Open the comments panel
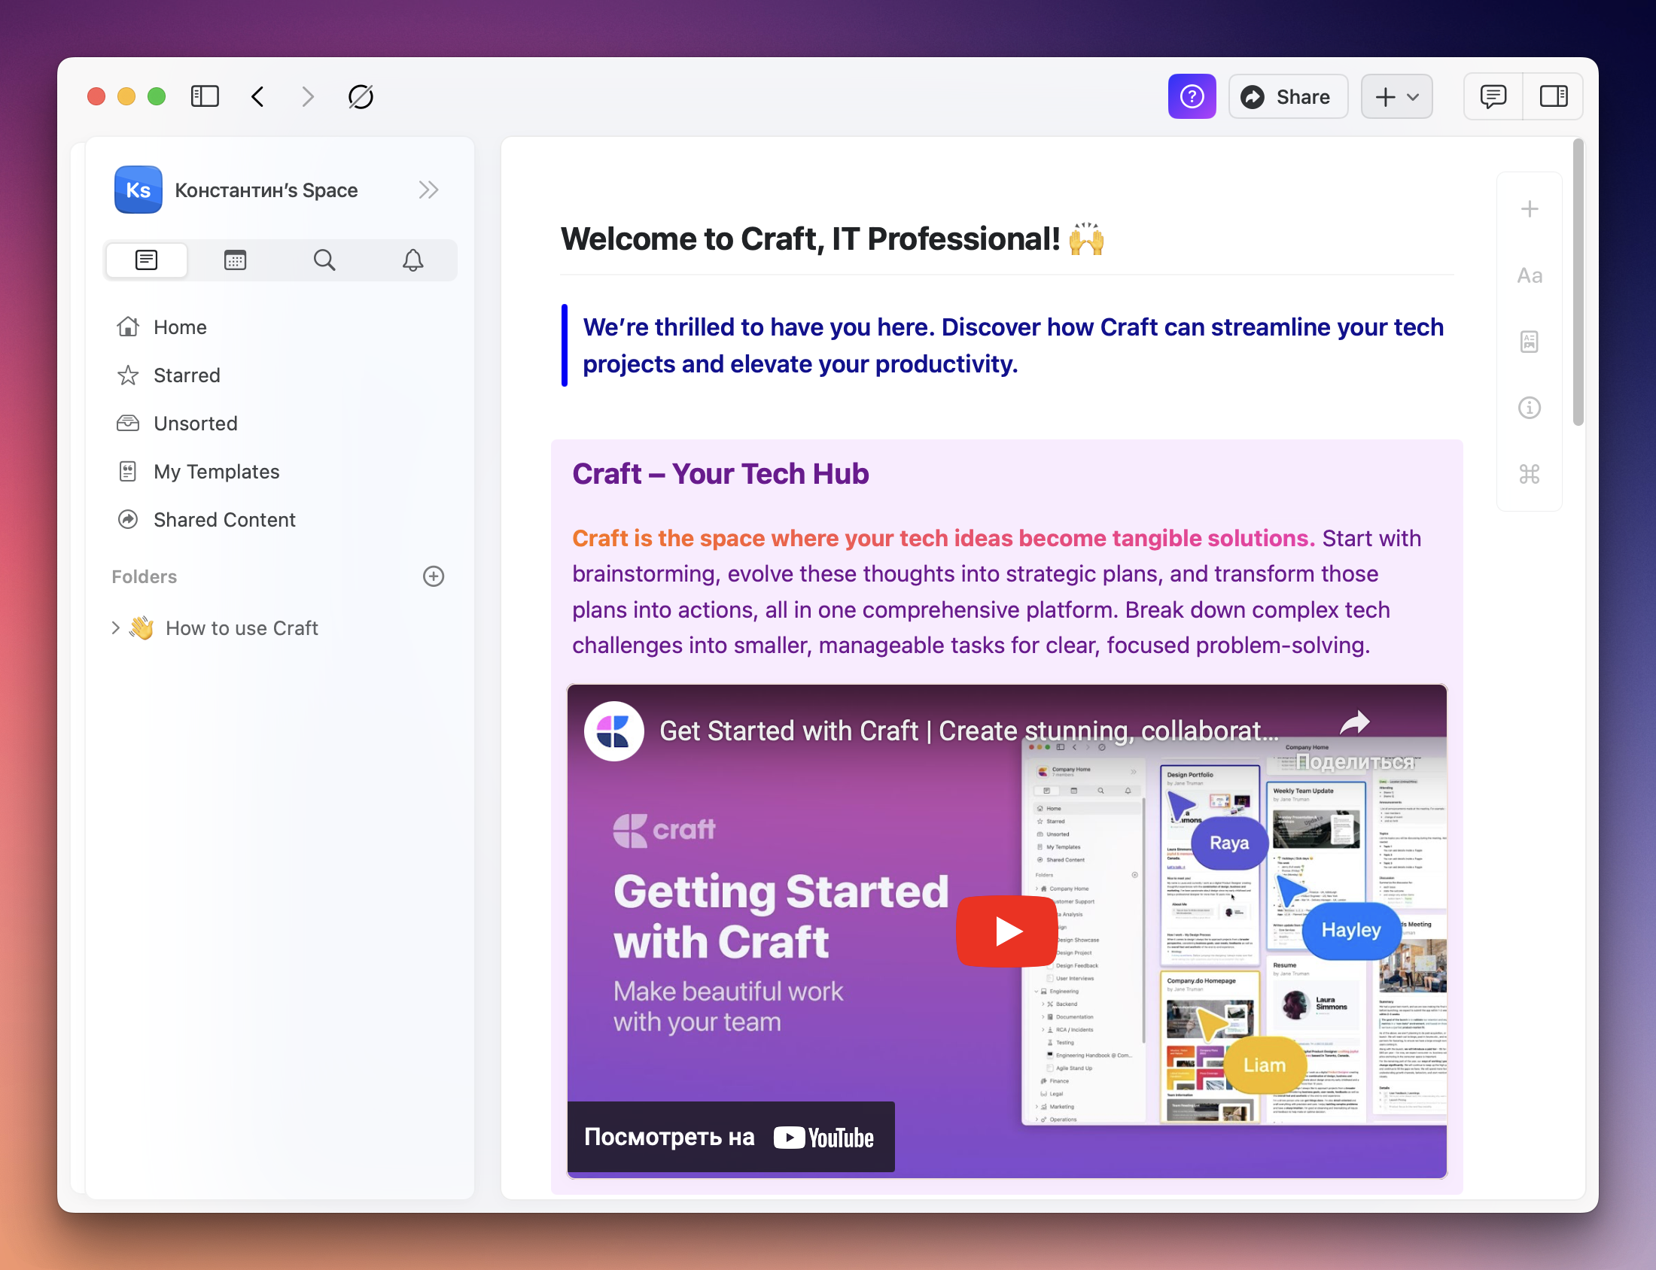The image size is (1656, 1270). (x=1493, y=97)
